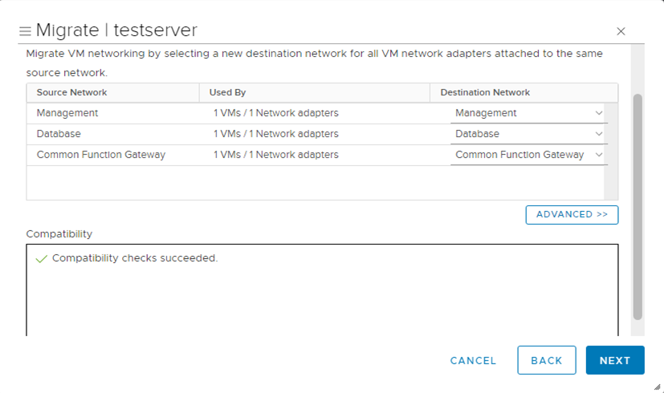Click the green compatibility success checkmark

coord(42,259)
